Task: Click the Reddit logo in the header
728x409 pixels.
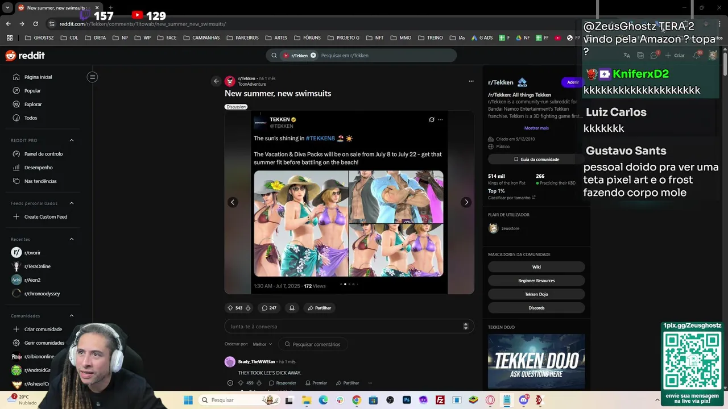Action: point(25,56)
